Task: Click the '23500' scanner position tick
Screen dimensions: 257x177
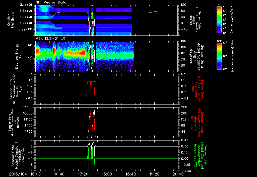Action: click(x=27, y=107)
